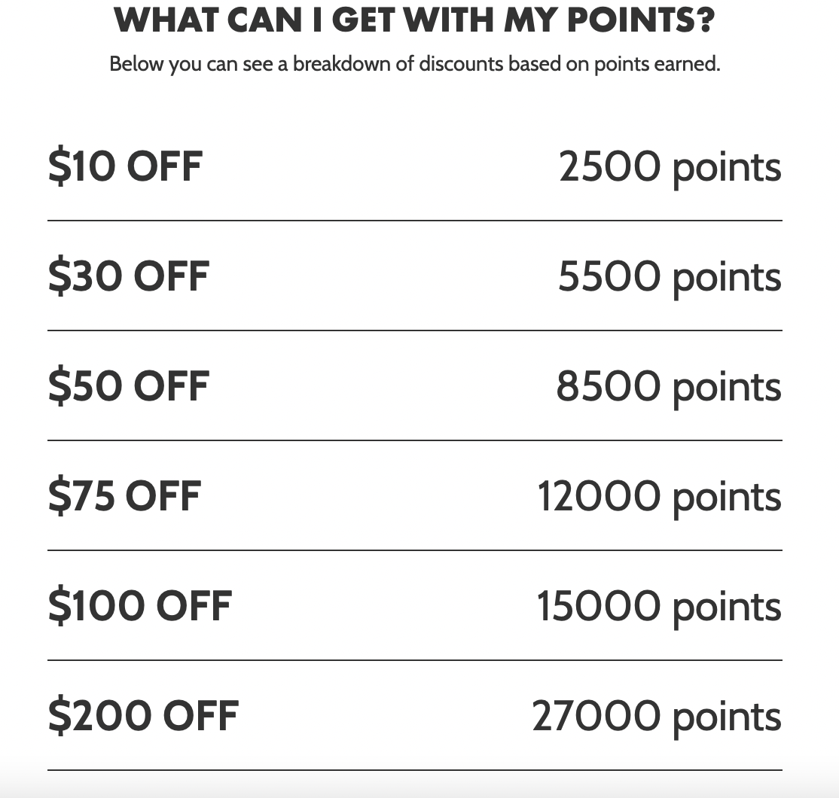
Task: Select the $30 OFF discount label
Action: point(128,276)
